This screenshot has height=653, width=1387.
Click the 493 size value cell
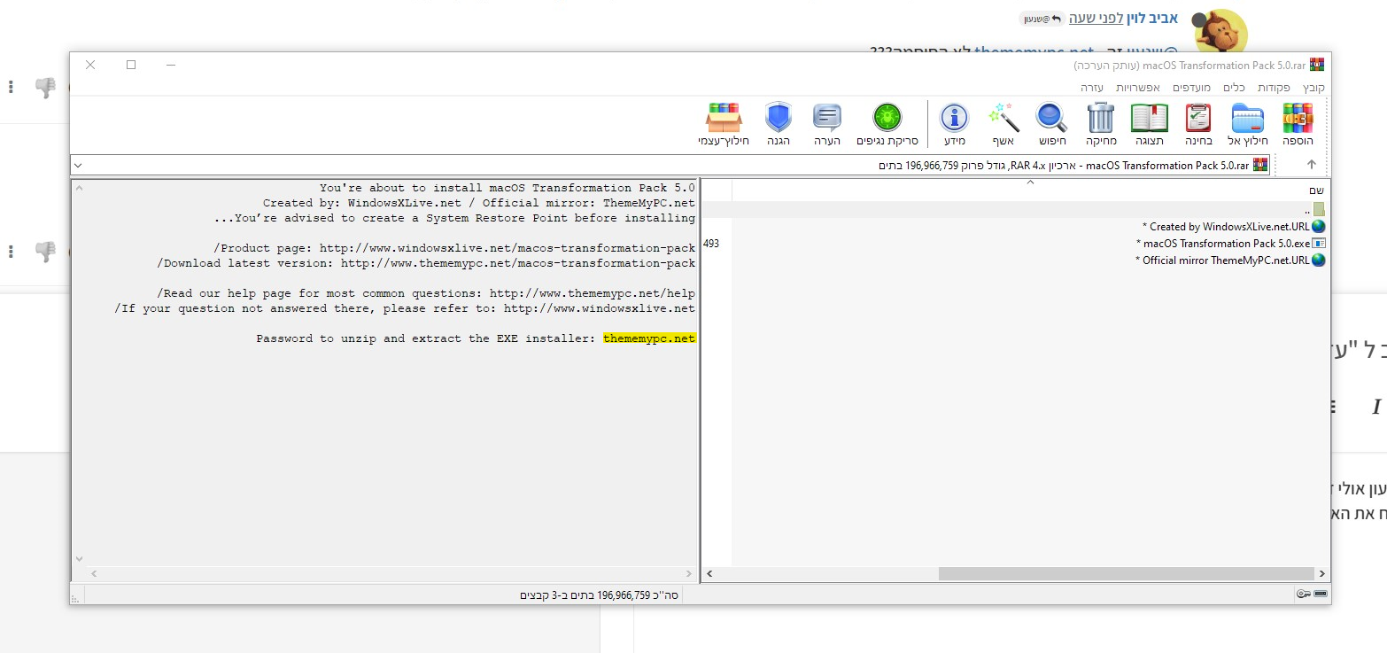pyautogui.click(x=711, y=244)
